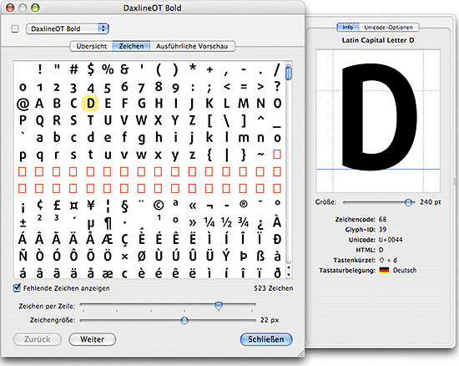Choose the capital Ñ glyph
The width and height of the screenshot is (459, 366).
(23, 255)
